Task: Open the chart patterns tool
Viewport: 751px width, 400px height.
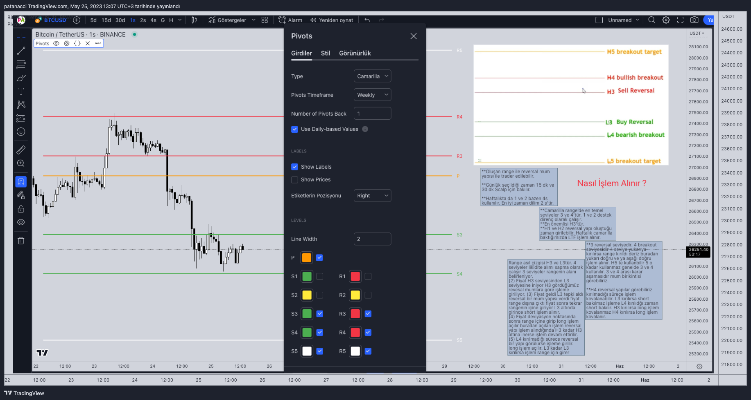Action: pyautogui.click(x=21, y=105)
